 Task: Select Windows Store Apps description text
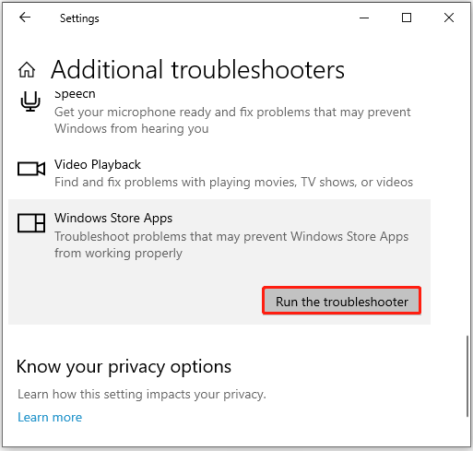pos(231,244)
